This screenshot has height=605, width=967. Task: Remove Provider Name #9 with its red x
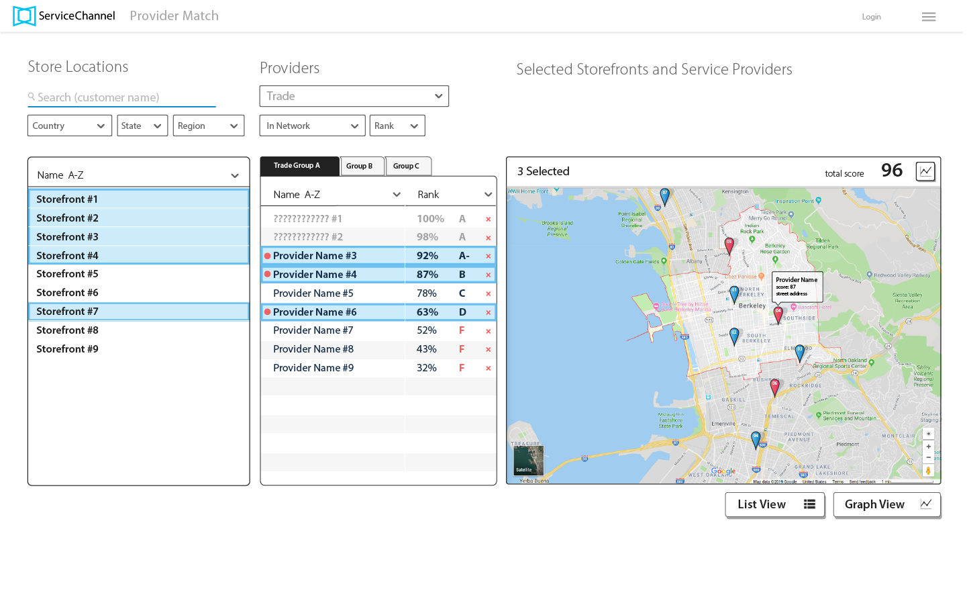tap(488, 368)
